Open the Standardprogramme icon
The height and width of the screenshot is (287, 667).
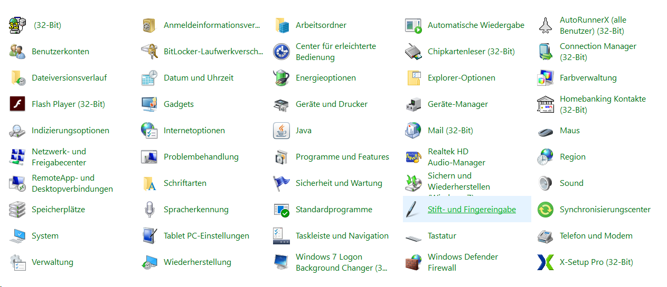point(281,210)
